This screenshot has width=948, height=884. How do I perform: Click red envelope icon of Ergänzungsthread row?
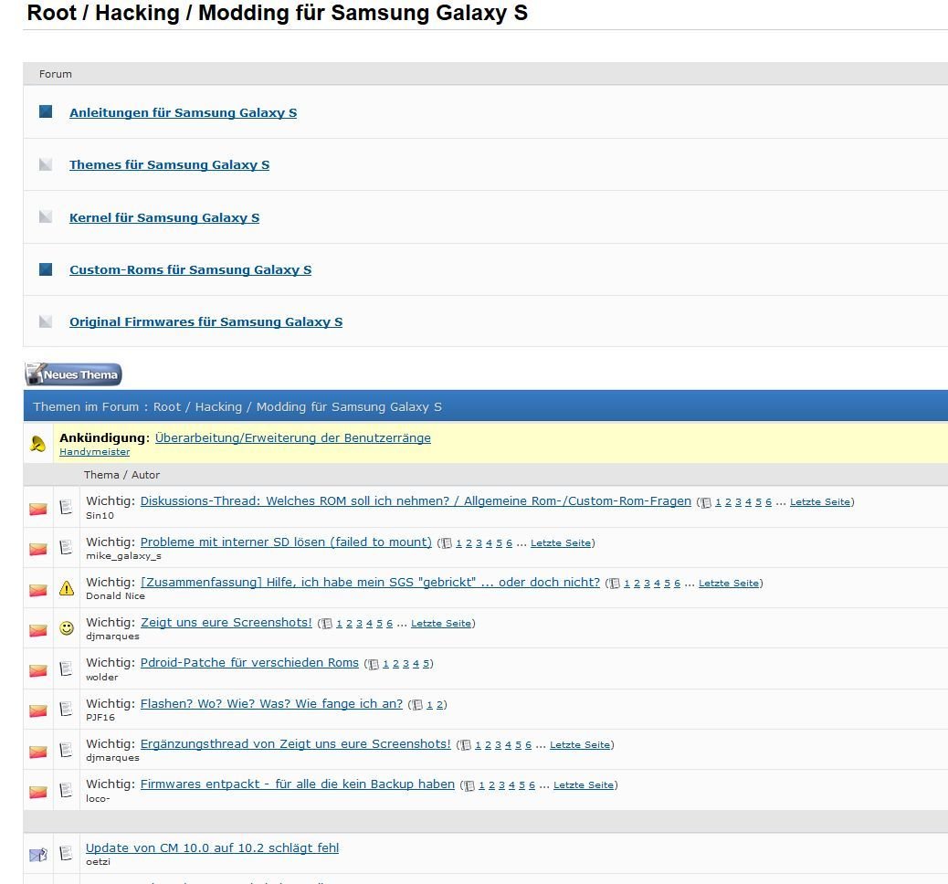[x=38, y=752]
